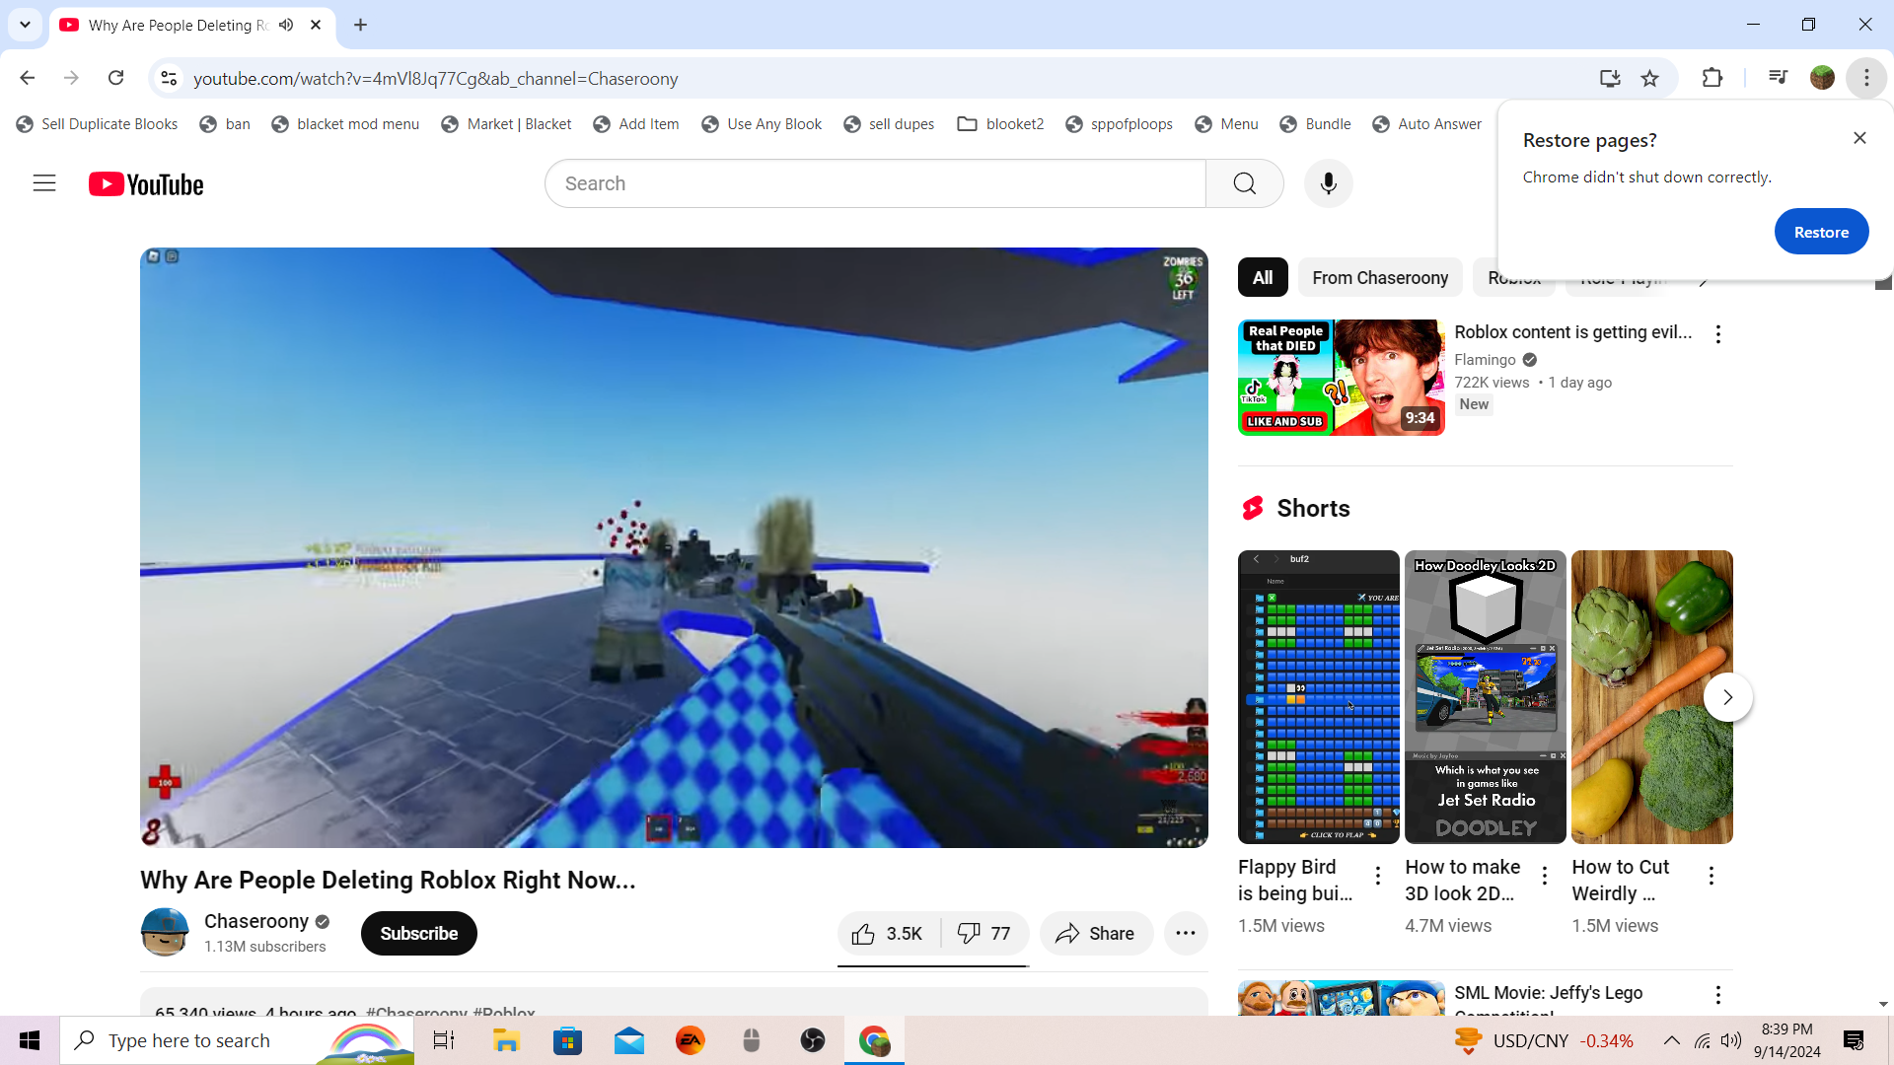This screenshot has height=1065, width=1894.
Task: Click Restore in the restore pages popup
Action: (1820, 232)
